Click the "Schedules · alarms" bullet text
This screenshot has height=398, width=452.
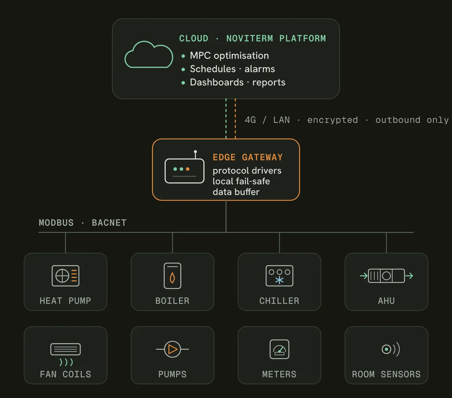[232, 69]
